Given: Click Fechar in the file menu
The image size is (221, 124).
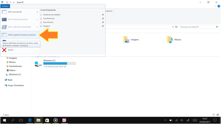Looking at the screenshot, I should click(x=11, y=50).
